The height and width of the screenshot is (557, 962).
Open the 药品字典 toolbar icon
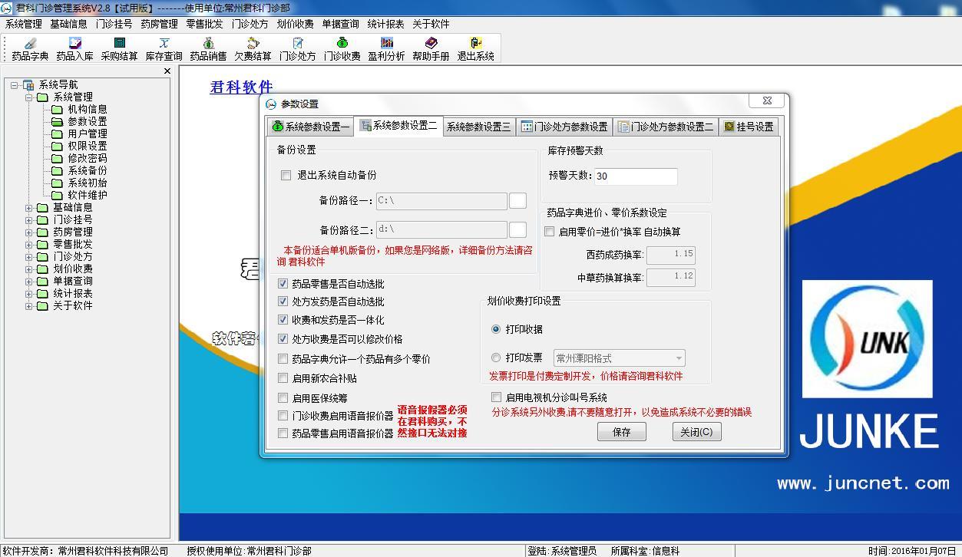[30, 48]
